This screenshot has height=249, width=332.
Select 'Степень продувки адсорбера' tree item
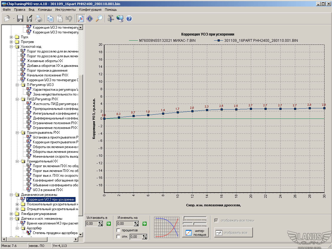55,233
